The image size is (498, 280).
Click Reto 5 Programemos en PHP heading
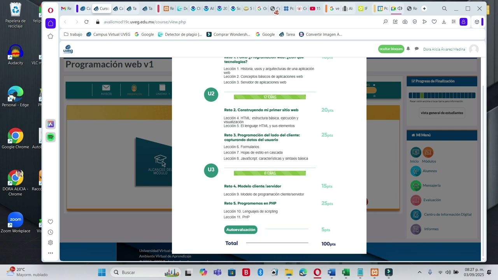click(x=250, y=203)
